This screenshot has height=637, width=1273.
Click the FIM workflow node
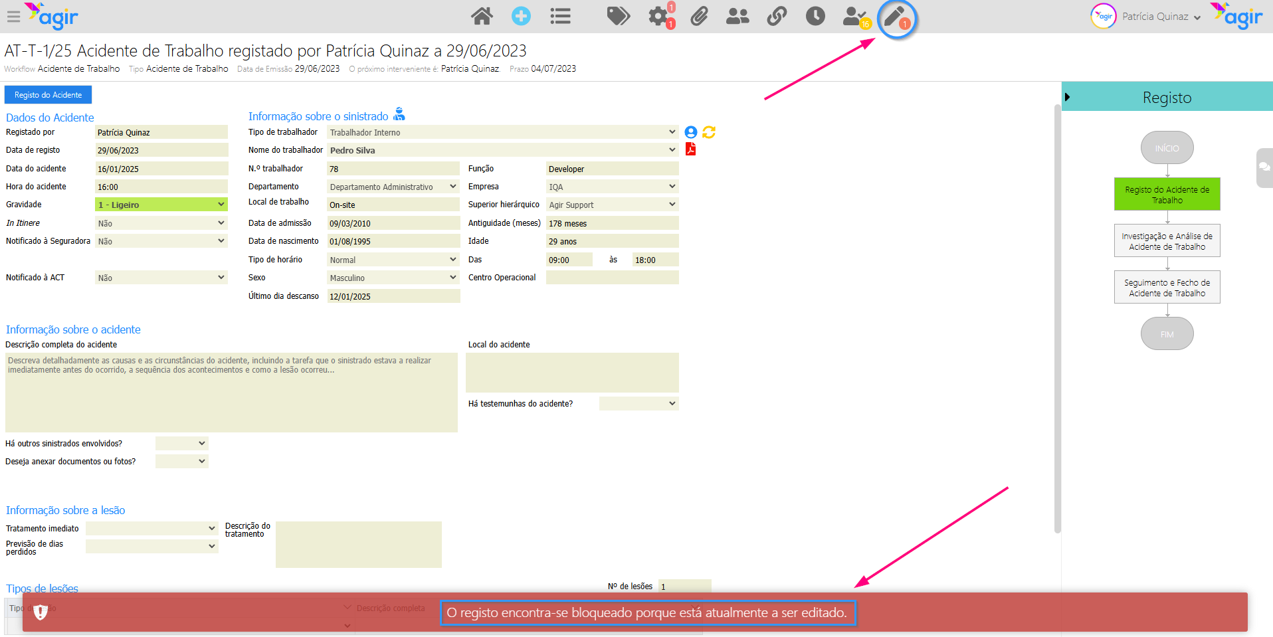point(1167,333)
